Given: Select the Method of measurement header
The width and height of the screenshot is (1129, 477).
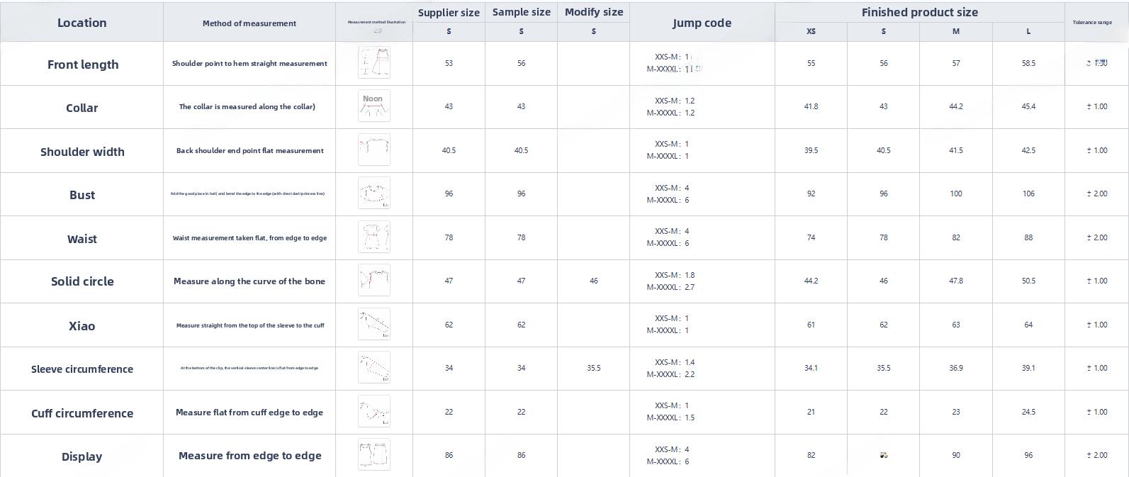Looking at the screenshot, I should point(249,23).
